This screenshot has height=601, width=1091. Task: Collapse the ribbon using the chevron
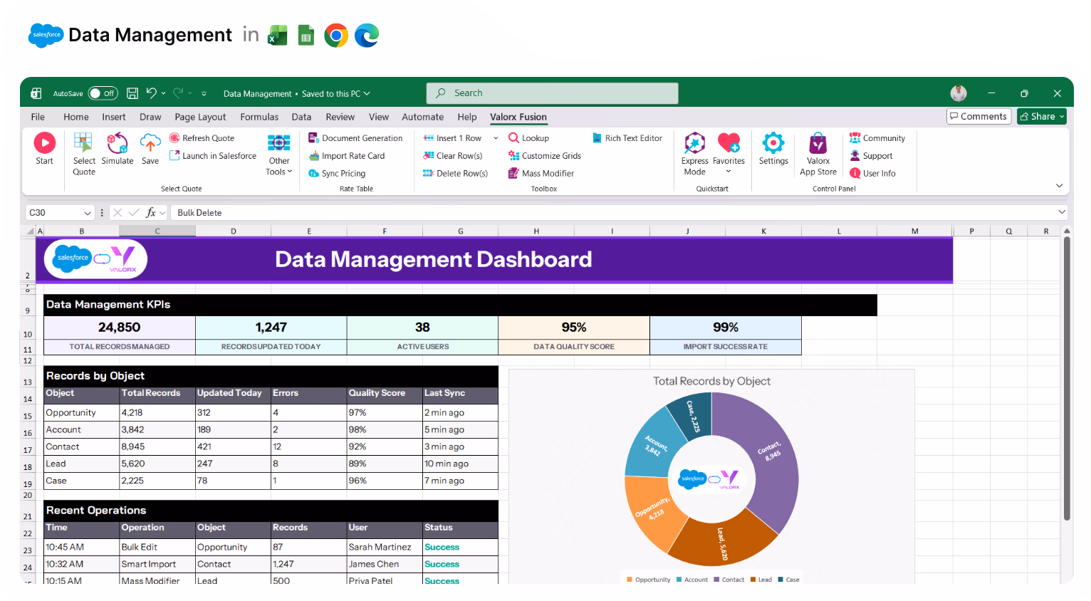[x=1059, y=184]
